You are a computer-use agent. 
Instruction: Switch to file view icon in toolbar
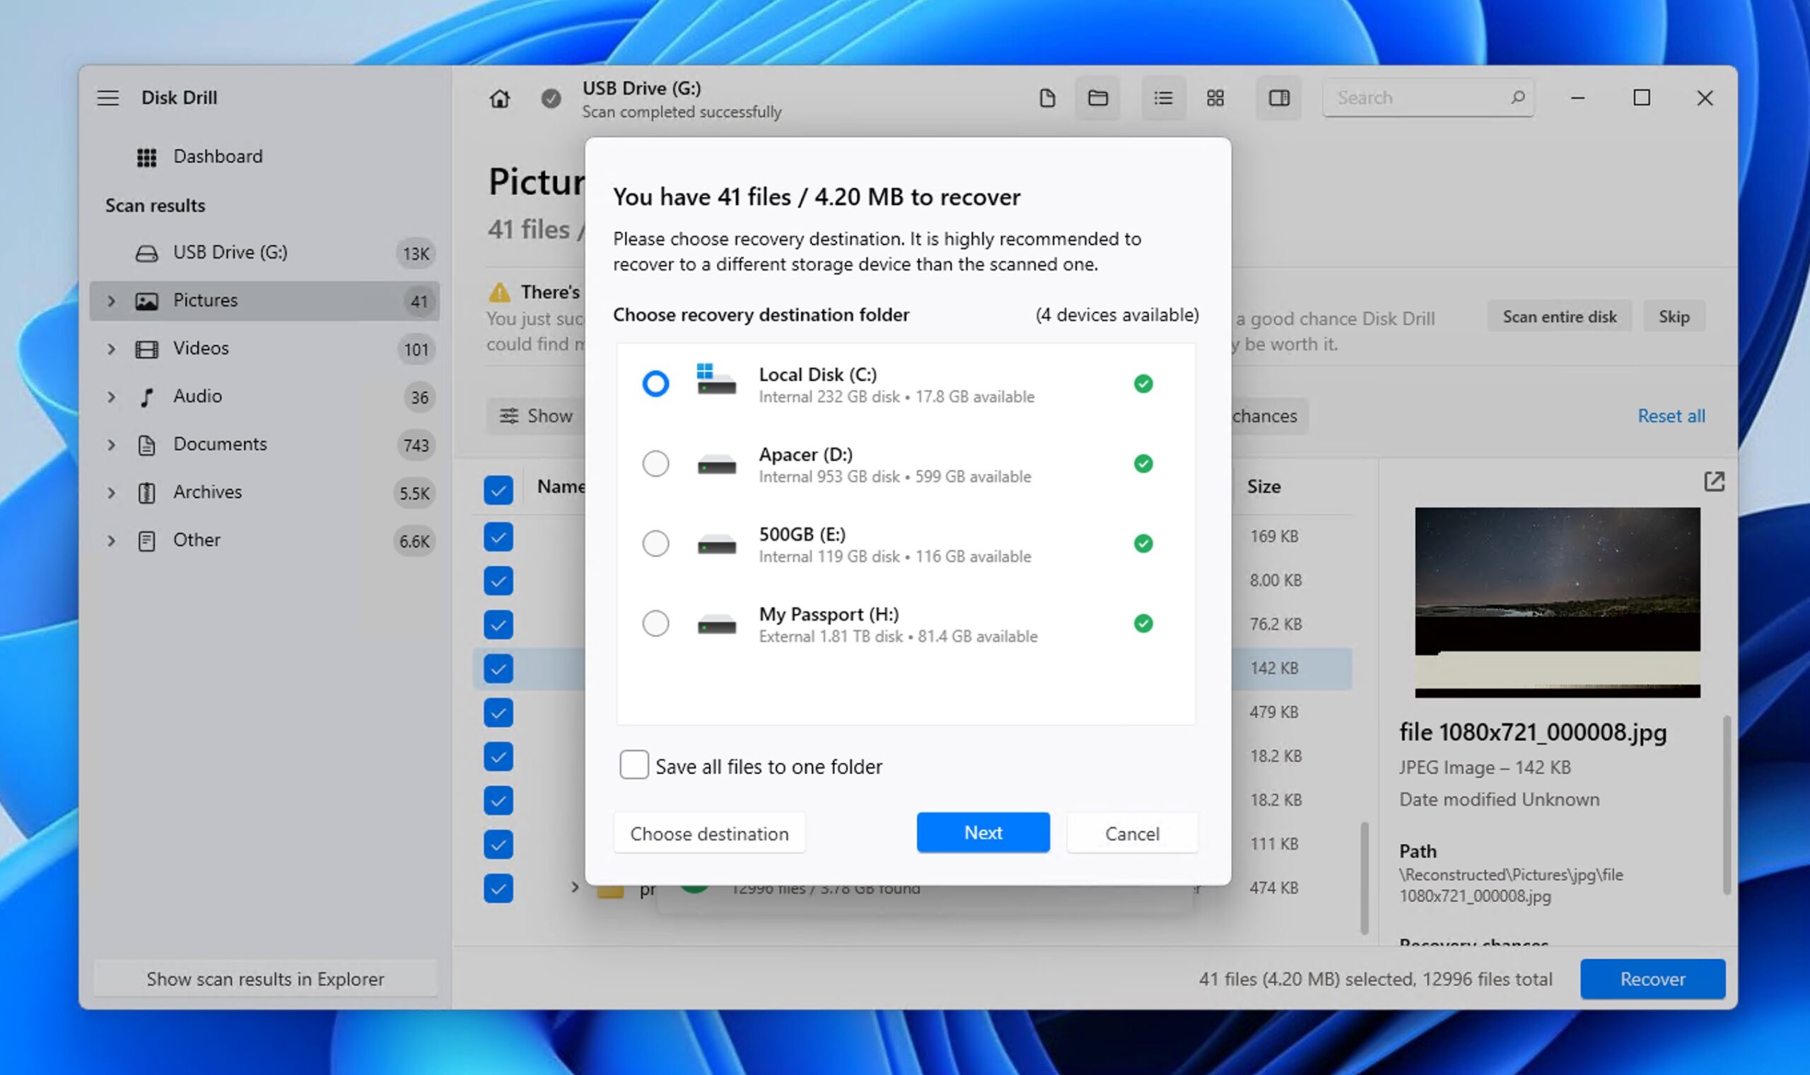pyautogui.click(x=1047, y=98)
